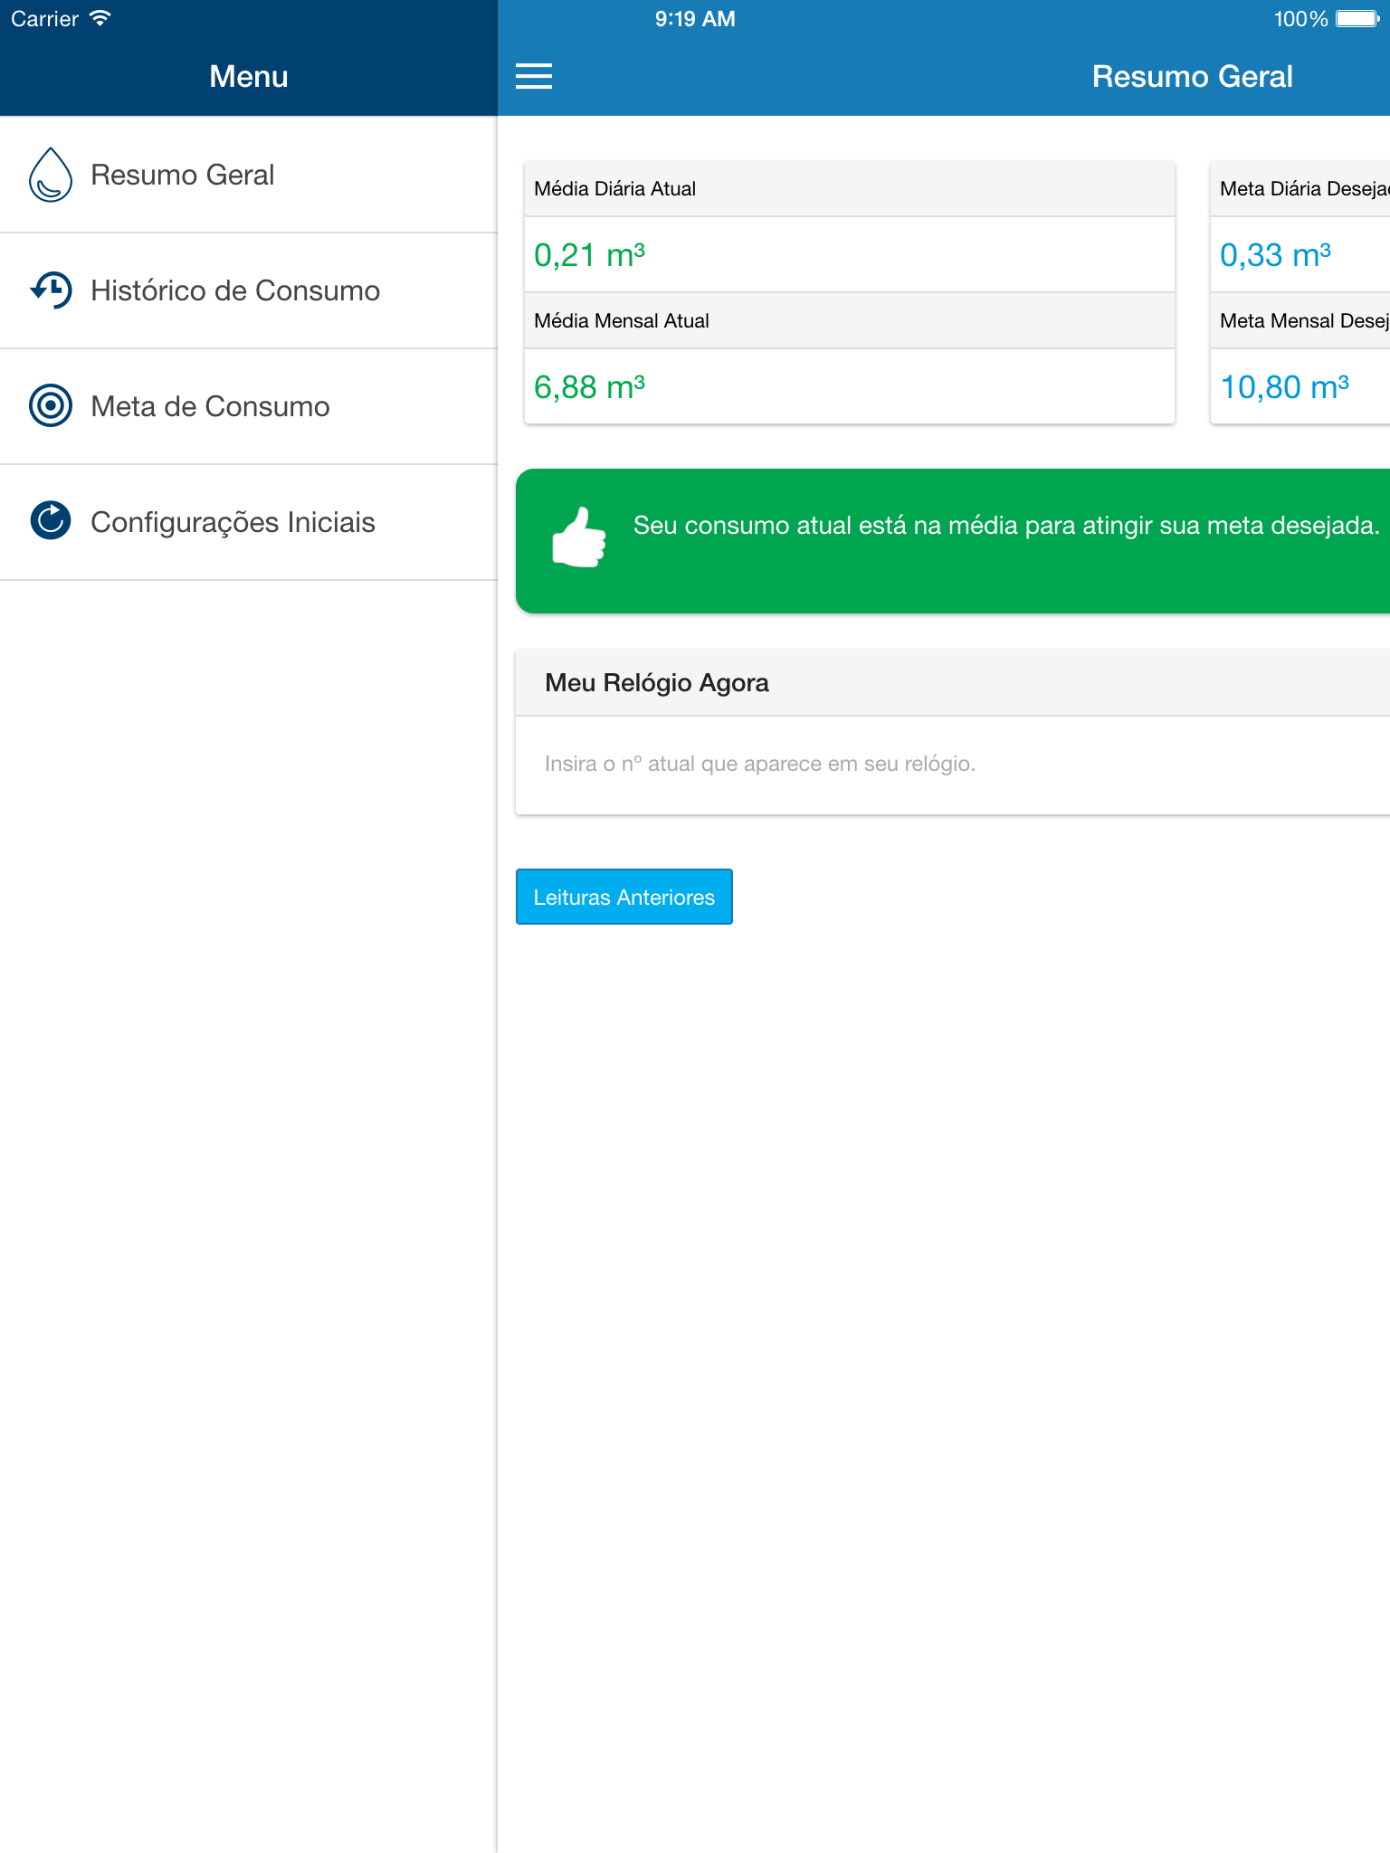Select the 10,80 m³ monthly goal value
Image resolution: width=1390 pixels, height=1853 pixels.
click(1284, 387)
